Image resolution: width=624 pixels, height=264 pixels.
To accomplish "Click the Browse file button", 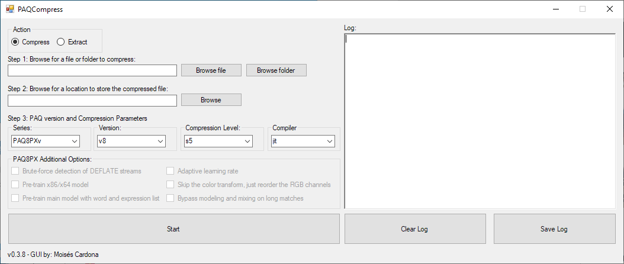I will pyautogui.click(x=211, y=70).
